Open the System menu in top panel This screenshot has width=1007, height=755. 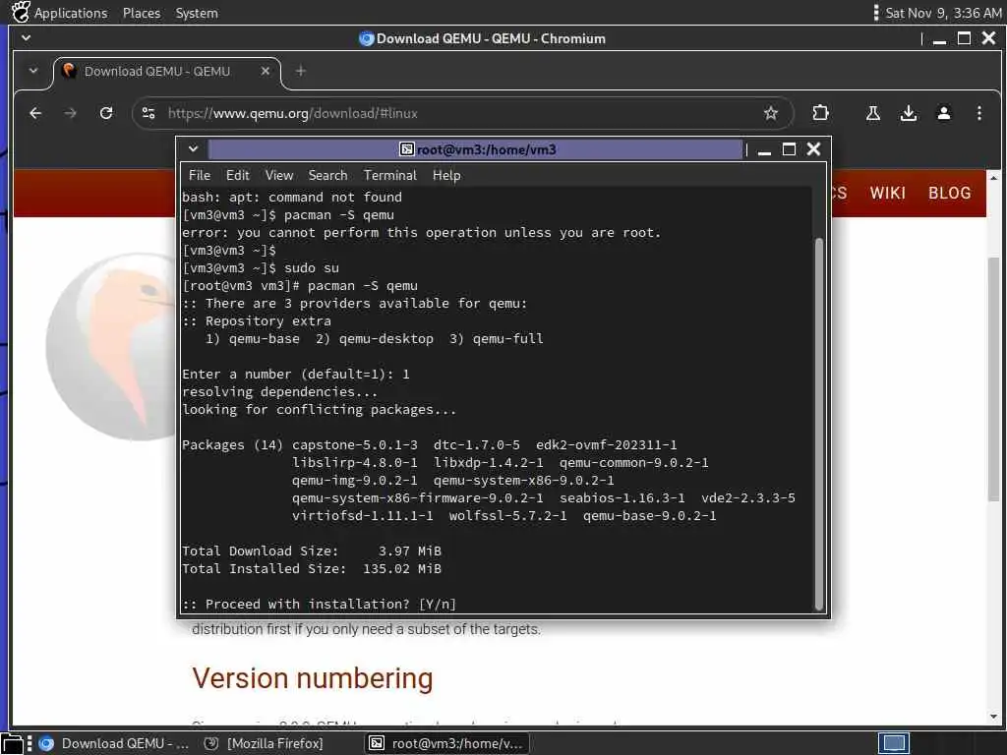pyautogui.click(x=197, y=13)
